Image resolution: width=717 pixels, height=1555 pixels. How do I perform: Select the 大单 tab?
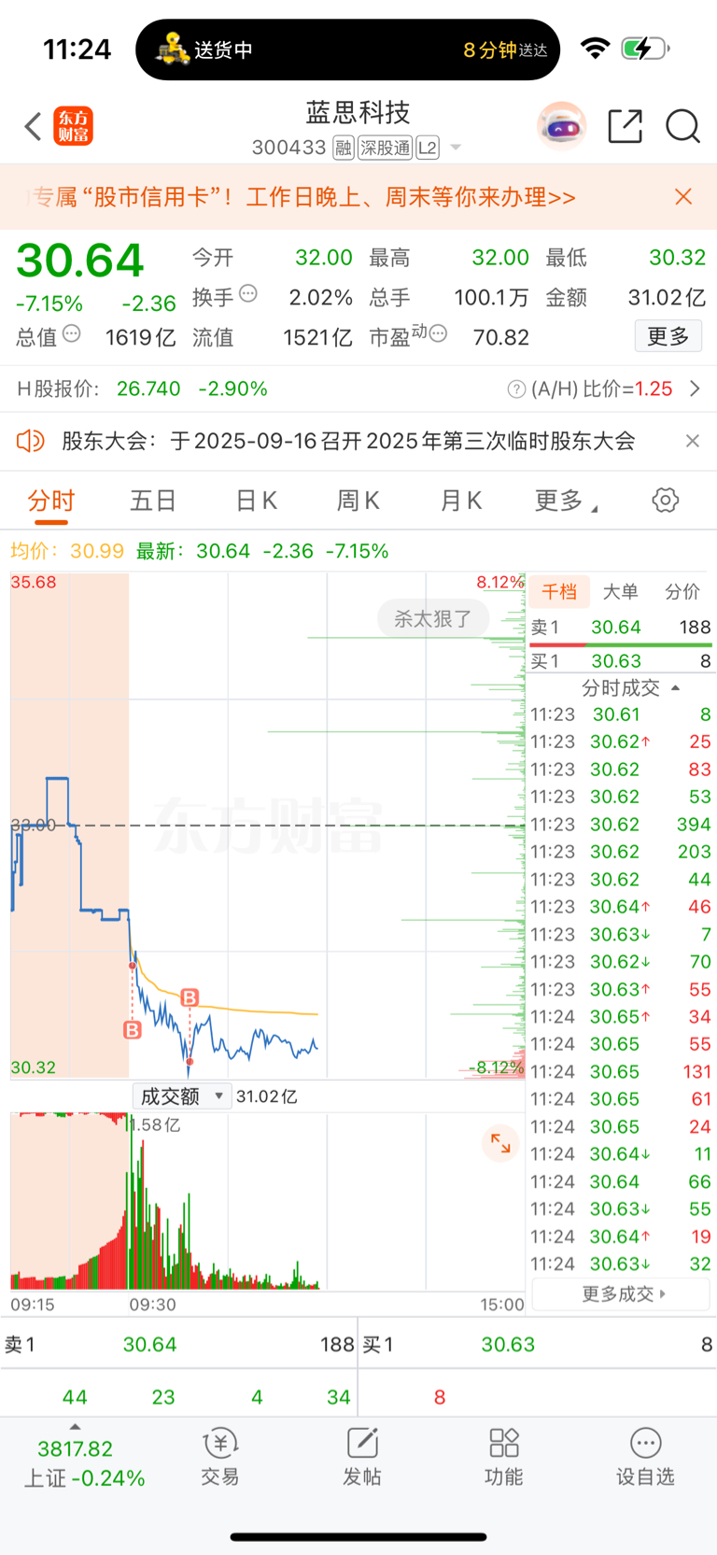click(x=621, y=592)
